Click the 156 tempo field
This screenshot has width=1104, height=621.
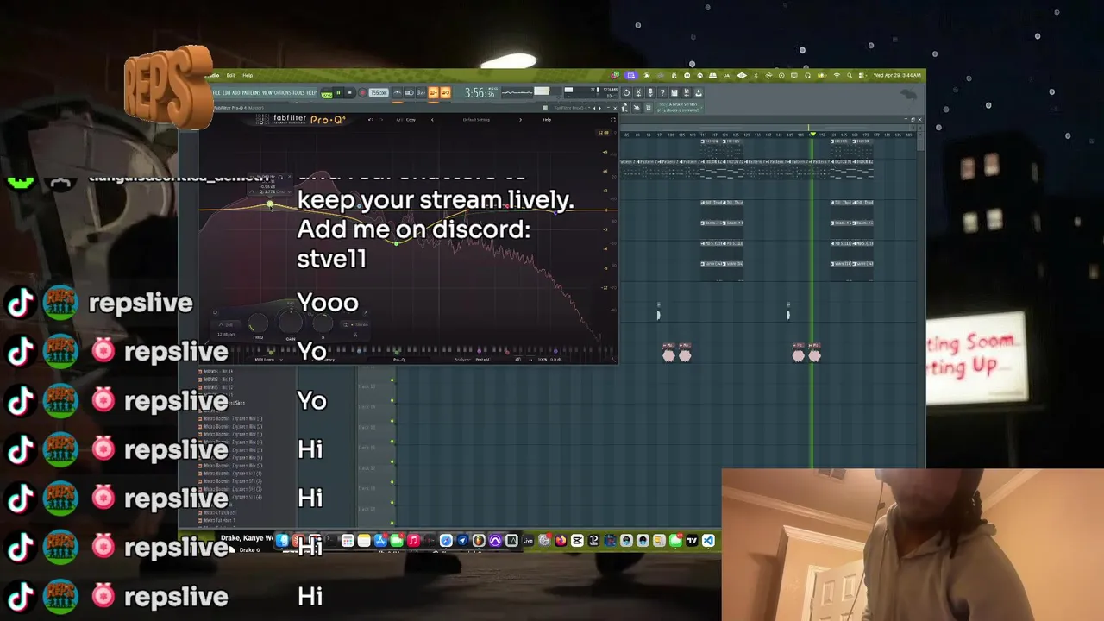click(x=379, y=93)
